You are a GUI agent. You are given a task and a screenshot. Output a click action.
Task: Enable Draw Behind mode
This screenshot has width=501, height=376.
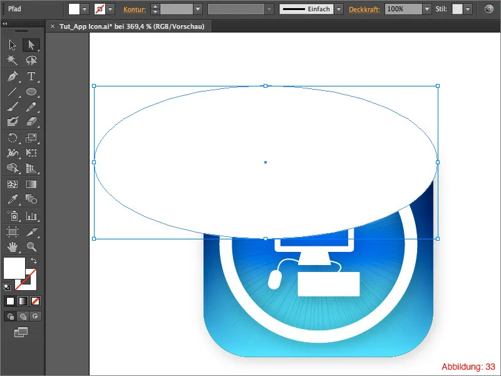coord(23,316)
